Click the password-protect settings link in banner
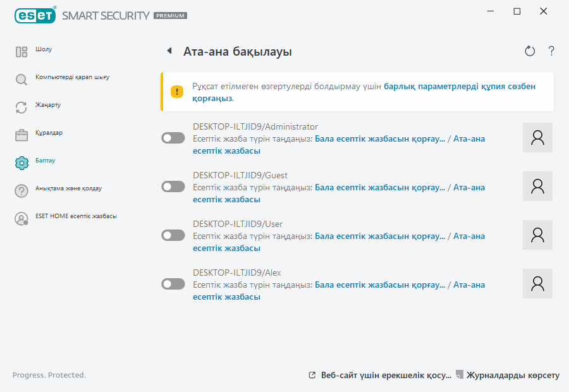 click(x=460, y=86)
